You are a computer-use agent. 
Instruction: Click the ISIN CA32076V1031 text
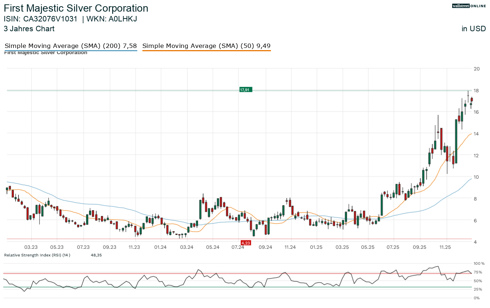point(41,19)
